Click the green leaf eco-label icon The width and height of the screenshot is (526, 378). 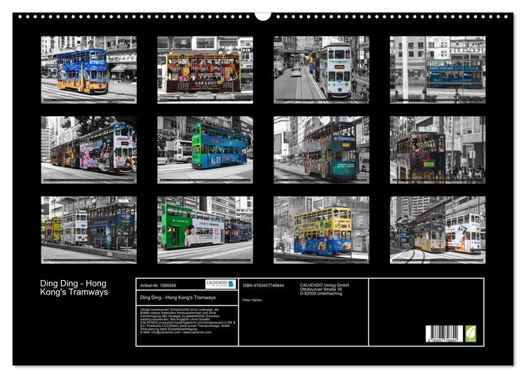pyautogui.click(x=471, y=334)
